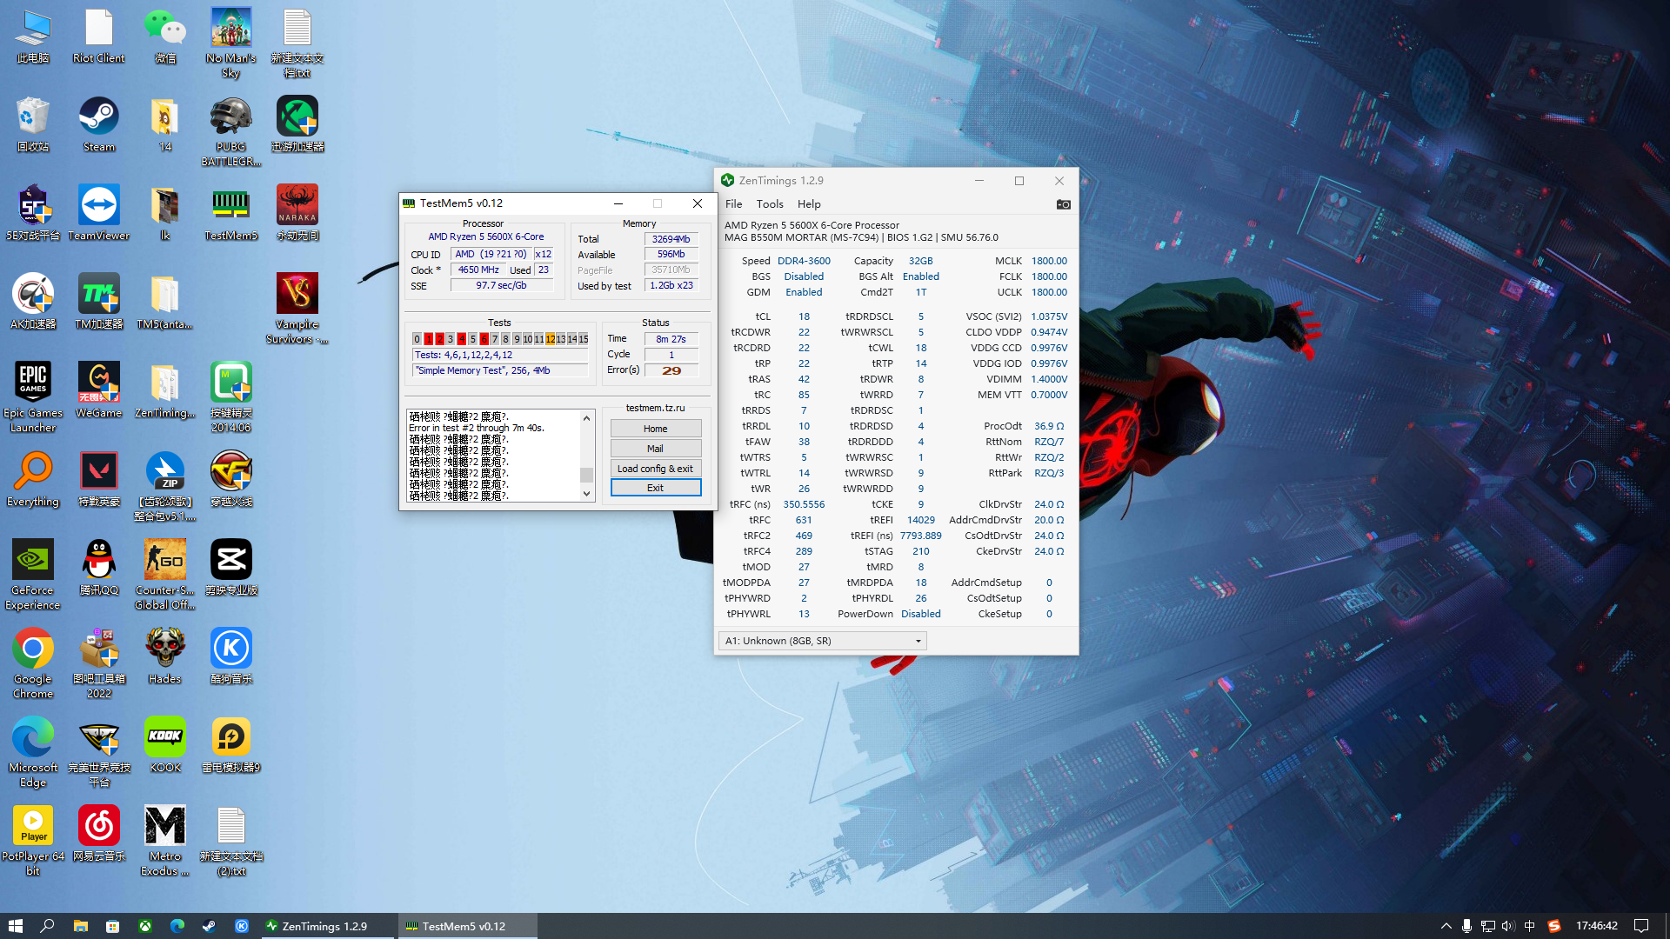Open the notification center icon
Viewport: 1670px width, 939px height.
pyautogui.click(x=1641, y=926)
